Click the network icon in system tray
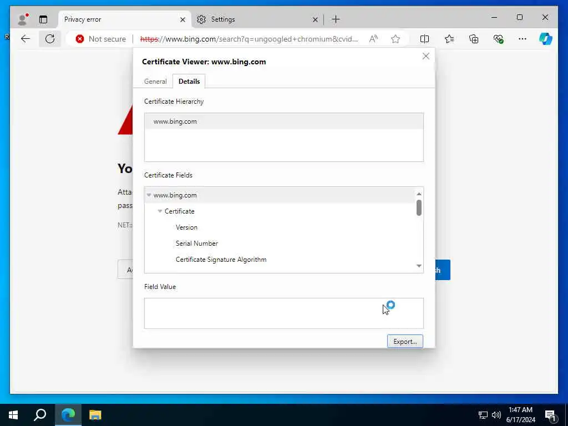 click(x=483, y=415)
